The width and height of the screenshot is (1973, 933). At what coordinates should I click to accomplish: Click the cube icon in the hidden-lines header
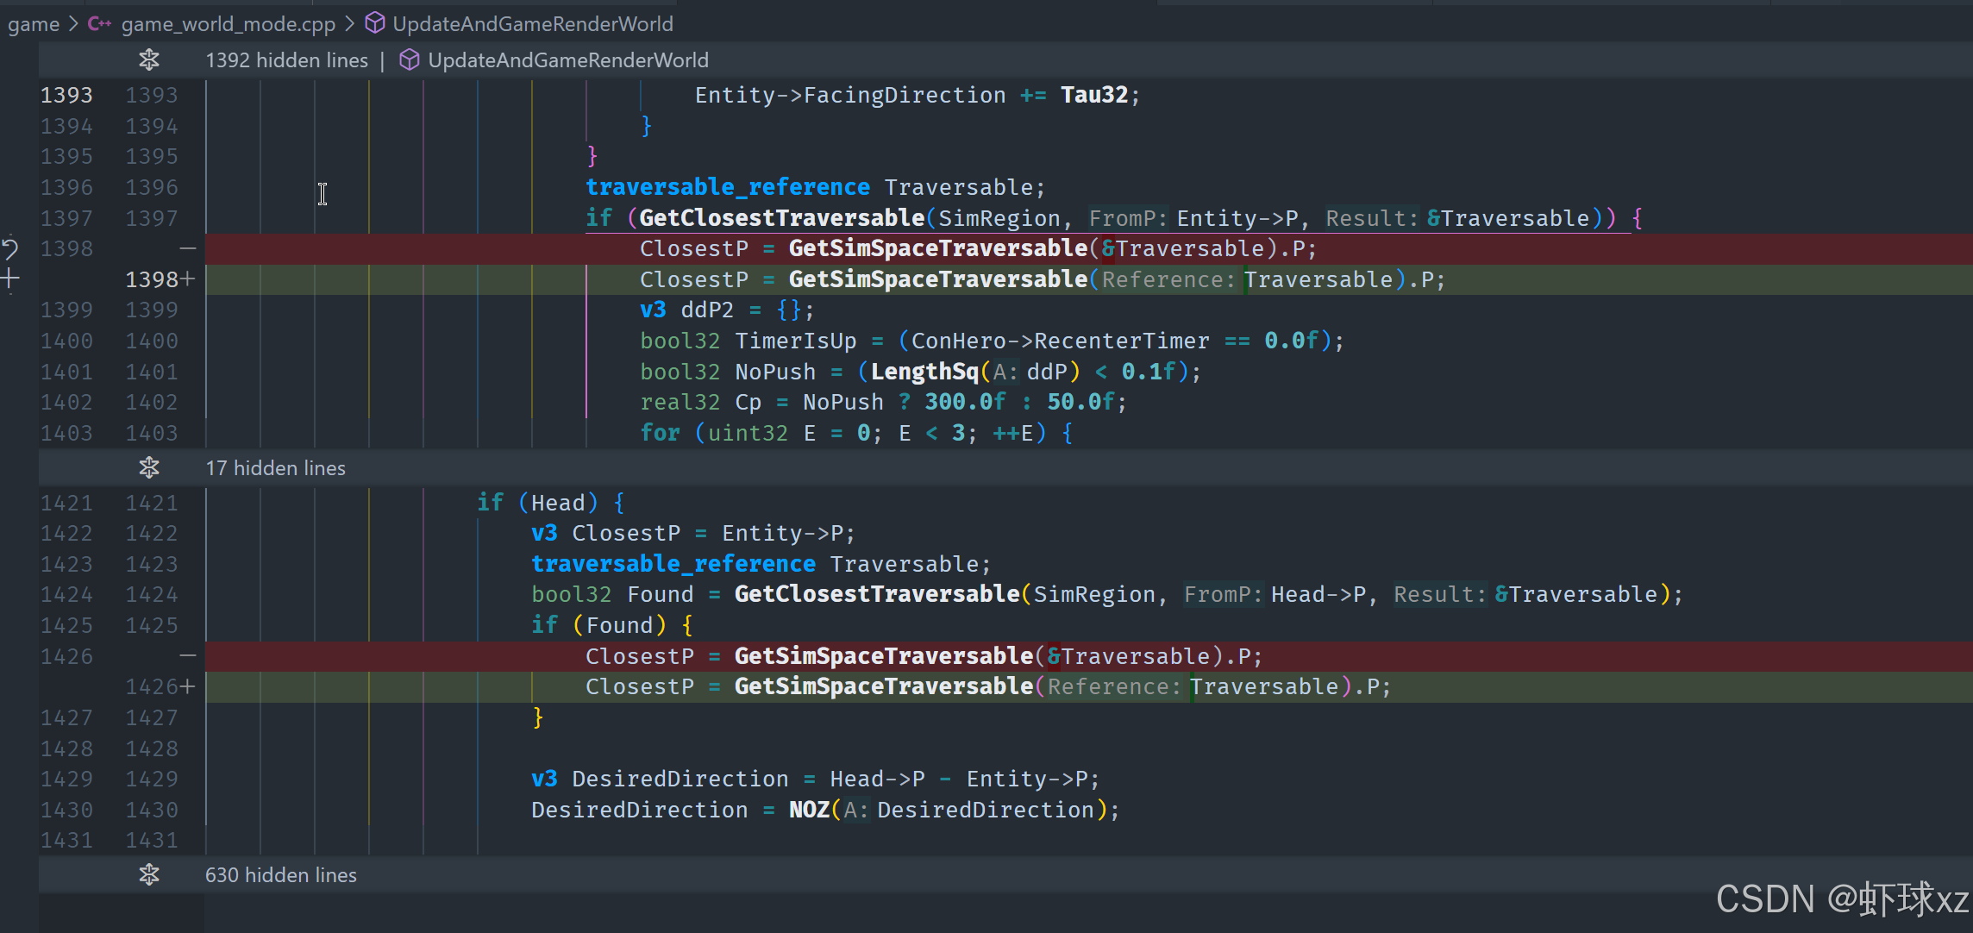[410, 60]
